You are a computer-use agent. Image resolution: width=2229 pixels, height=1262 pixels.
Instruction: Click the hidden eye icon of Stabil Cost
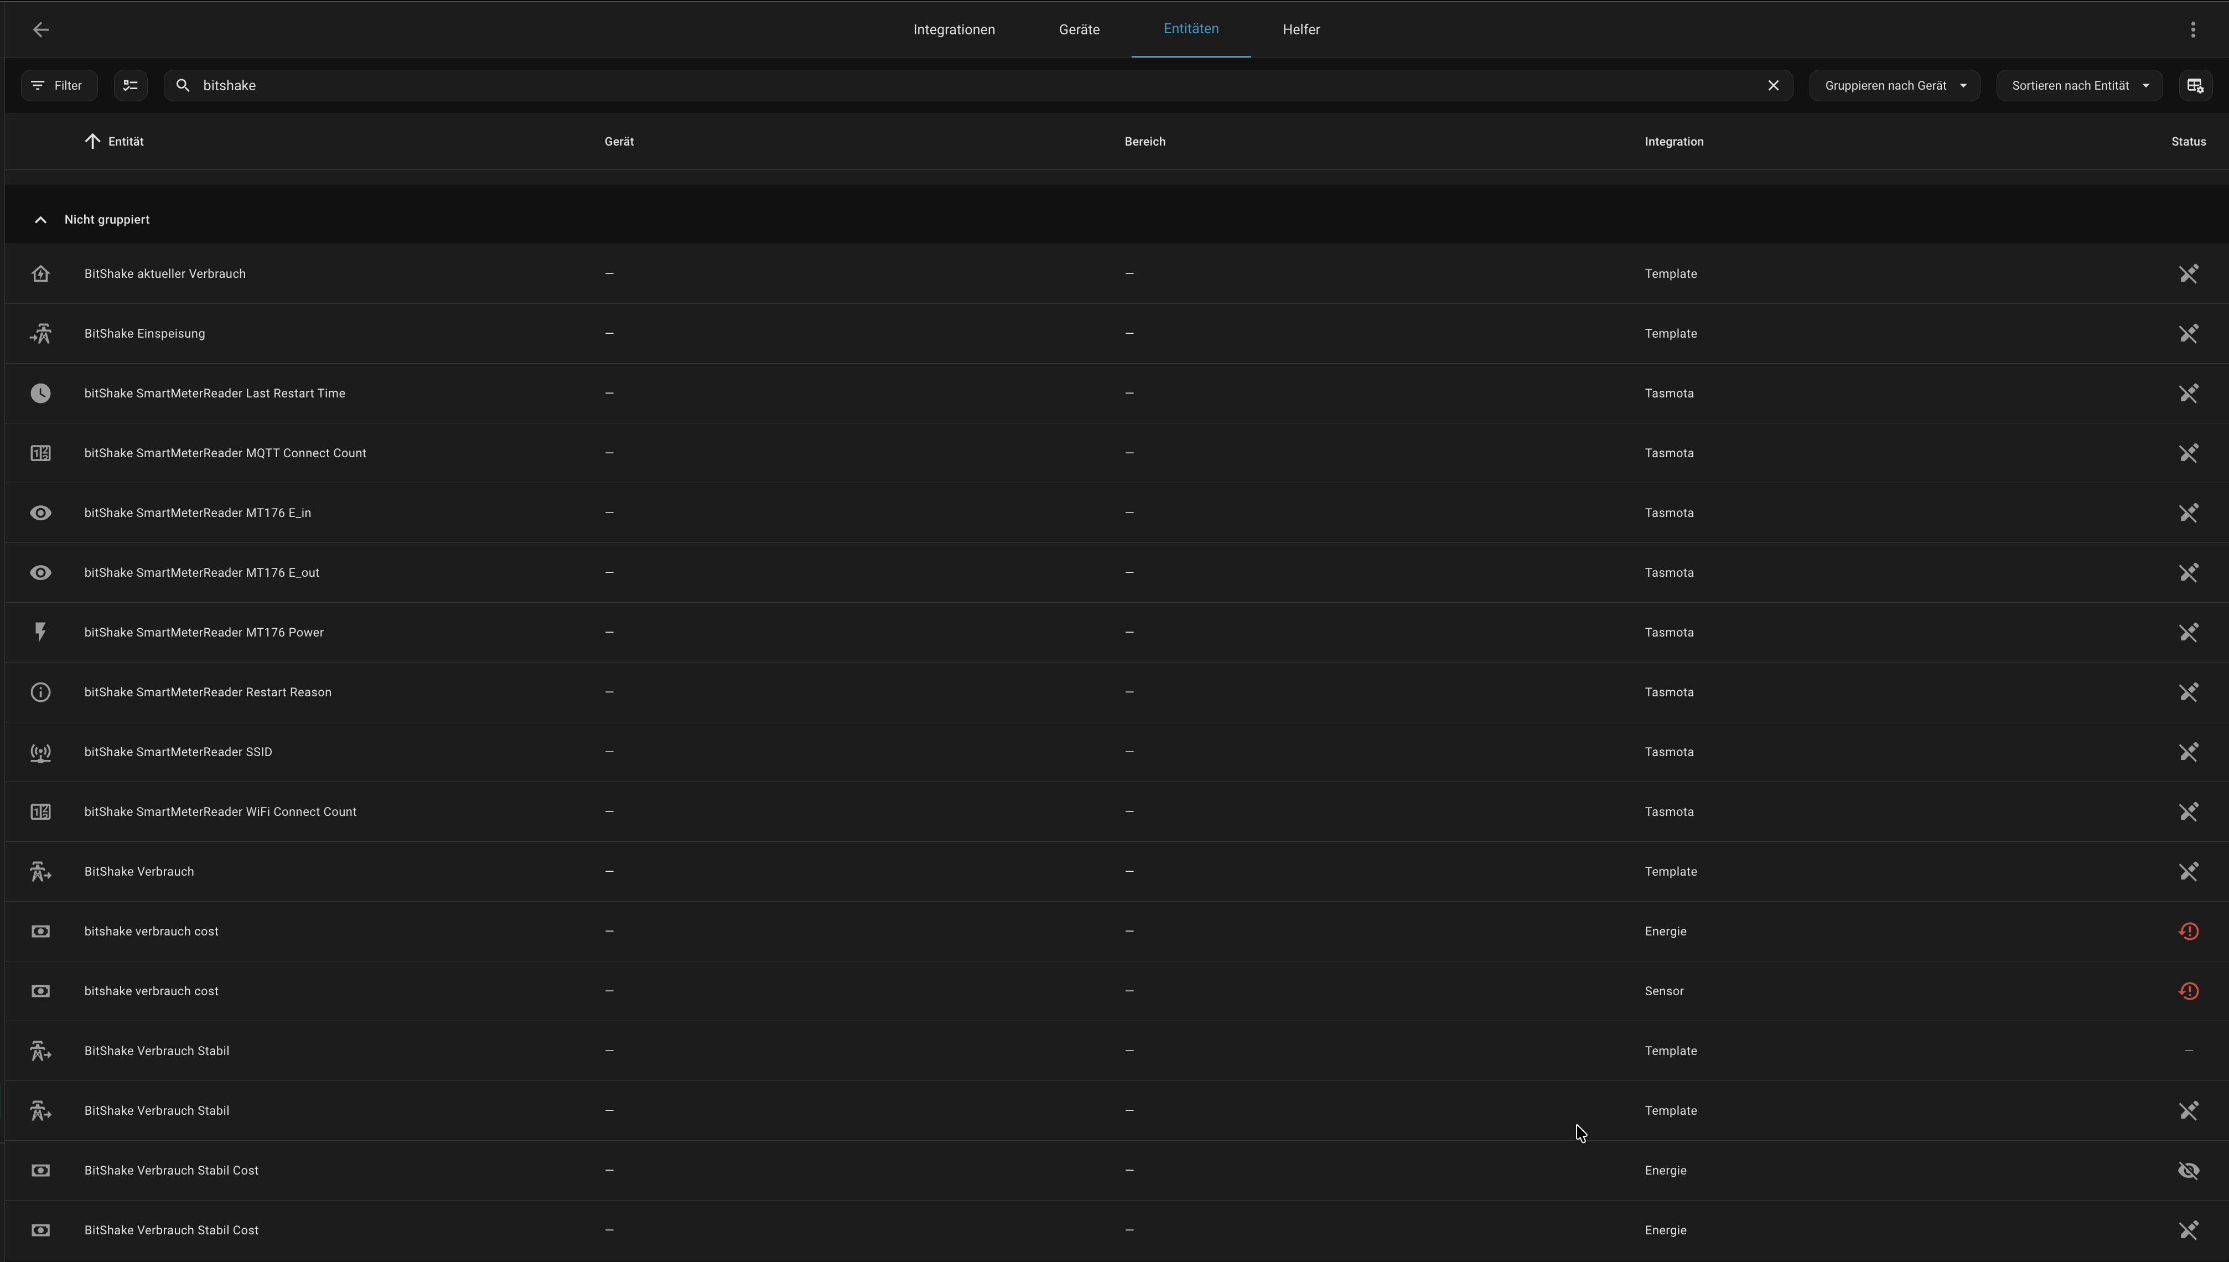coord(2188,1170)
